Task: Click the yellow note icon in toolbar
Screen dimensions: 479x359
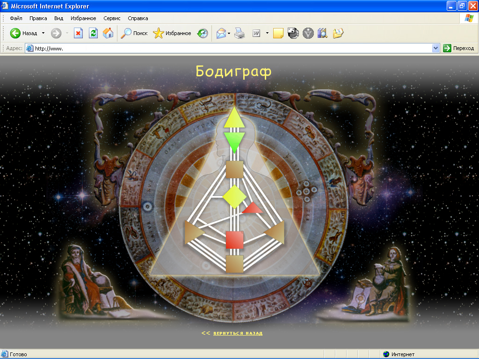Action: (x=278, y=33)
